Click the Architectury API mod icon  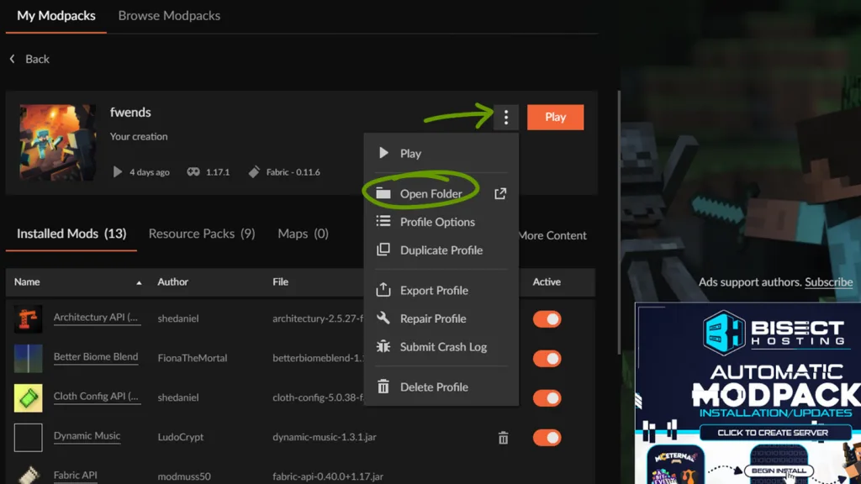28,319
